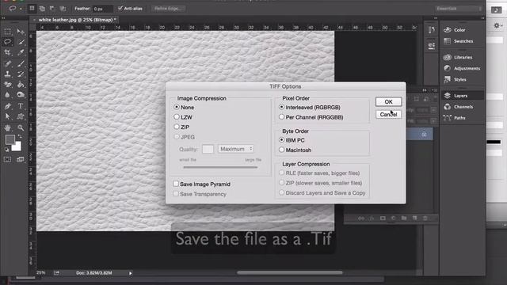
Task: Confirm TIFF Options with OK
Action: 389,102
